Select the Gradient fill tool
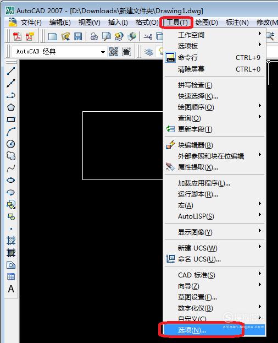Image resolution: width=278 pixels, height=343 pixels. click(x=11, y=253)
